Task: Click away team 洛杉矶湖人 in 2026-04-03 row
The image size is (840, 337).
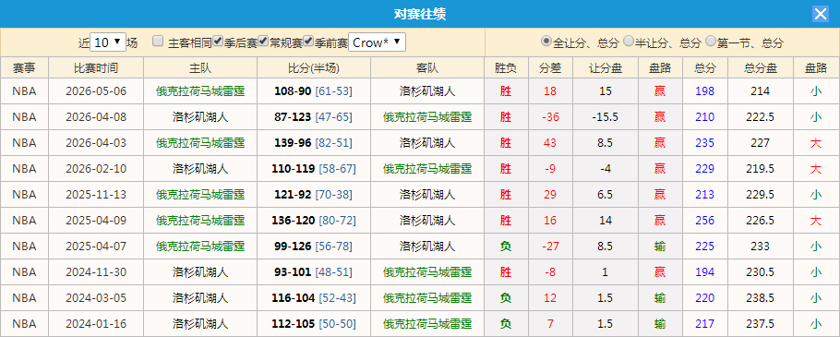Action: click(427, 143)
